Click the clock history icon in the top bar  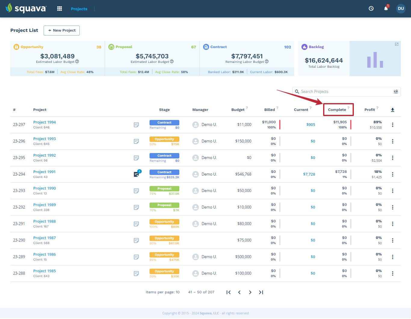click(x=371, y=8)
